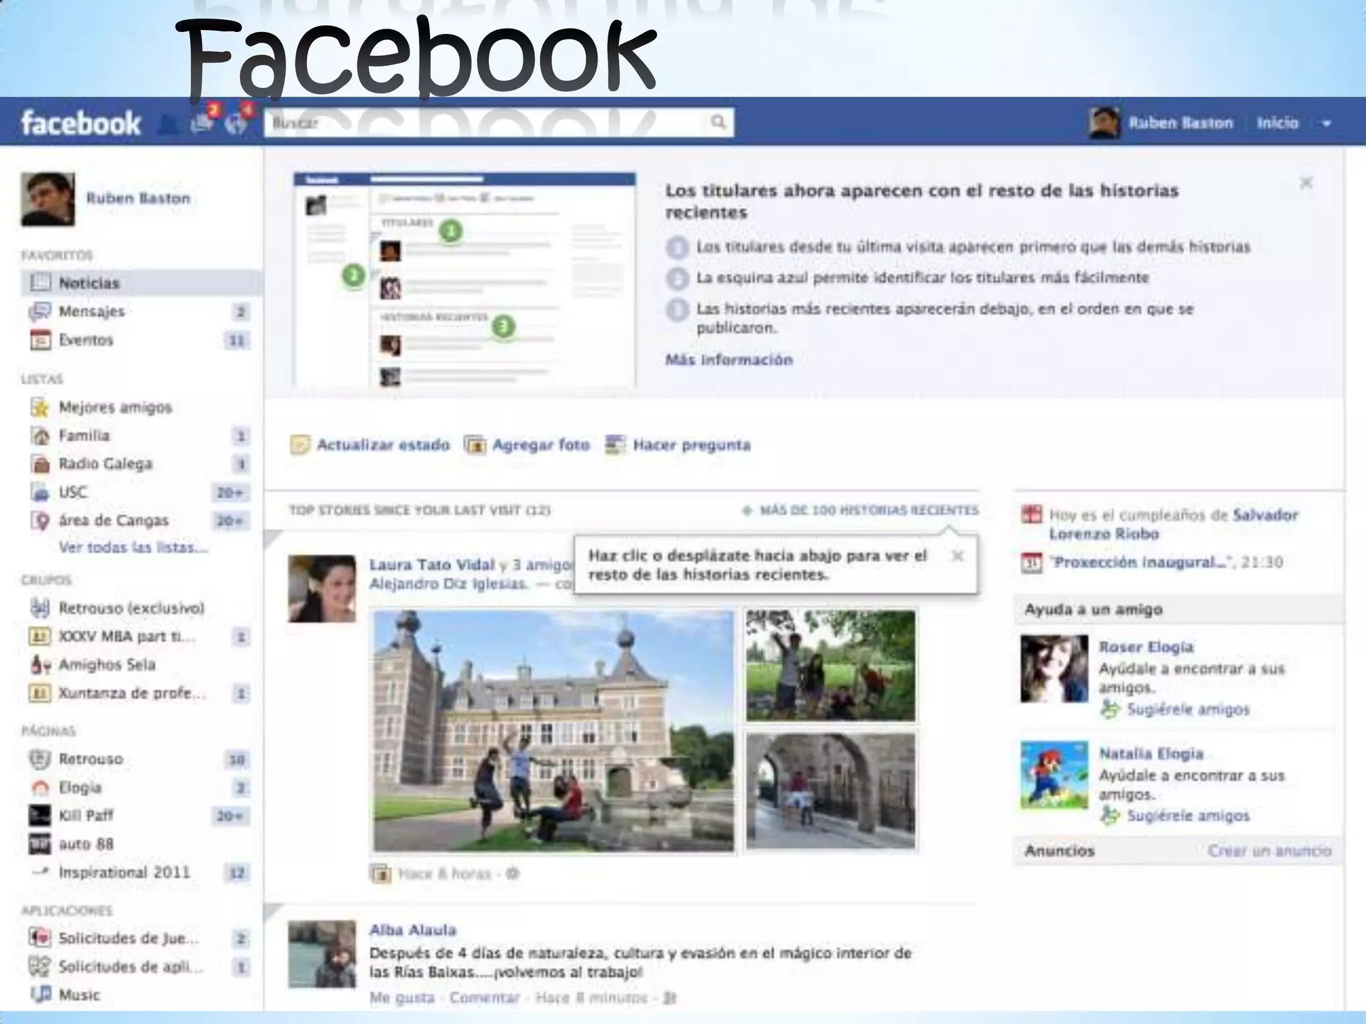Expand Ver todas las listas
1366x1024 pixels.
(133, 547)
